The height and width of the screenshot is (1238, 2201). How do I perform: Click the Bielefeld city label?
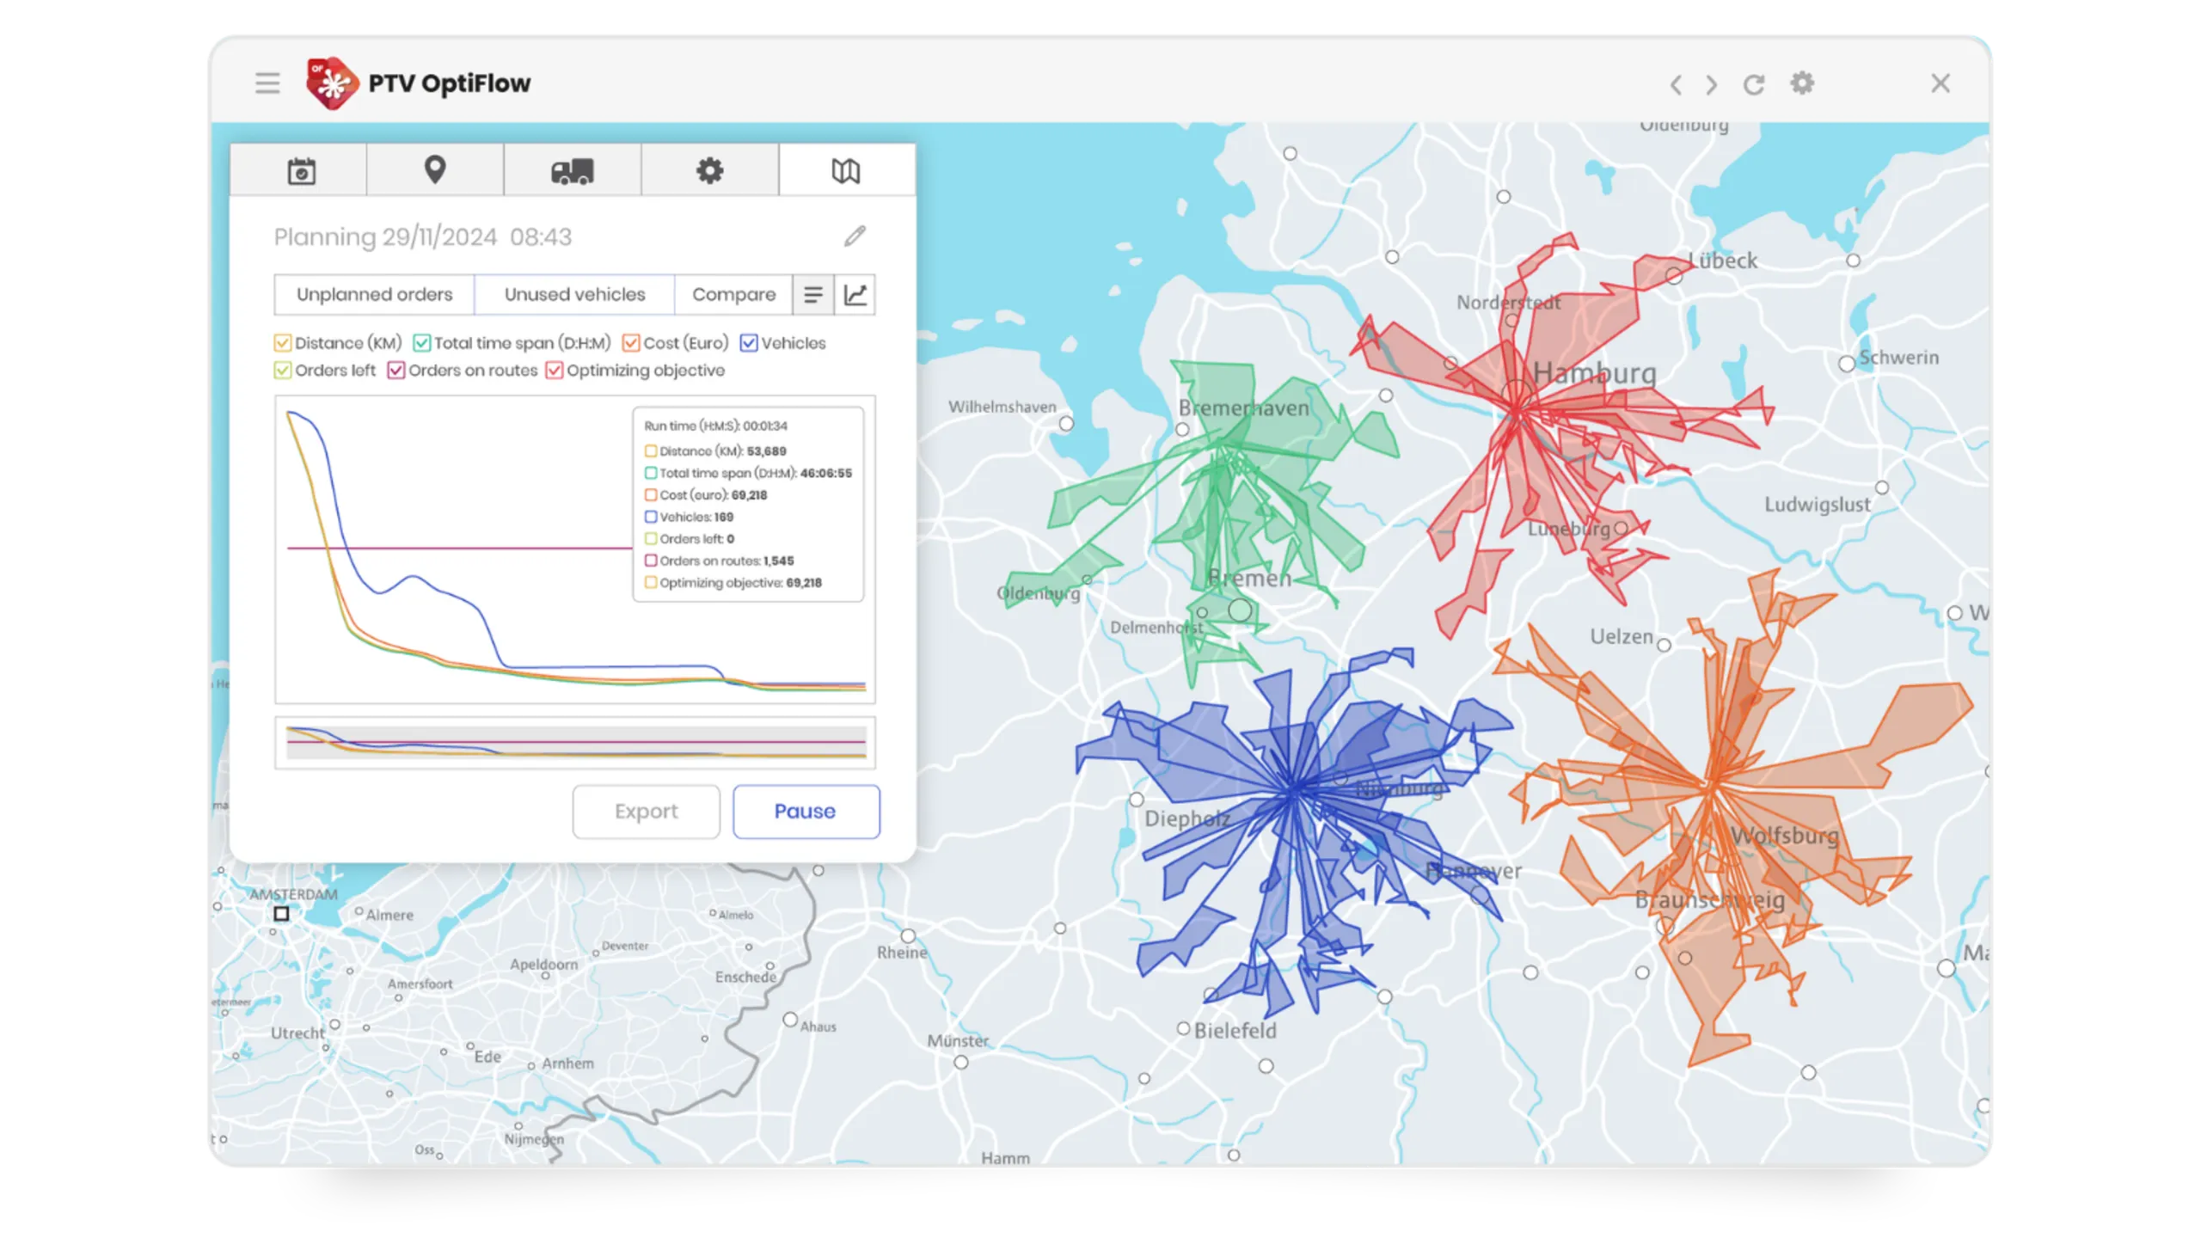click(1235, 1031)
